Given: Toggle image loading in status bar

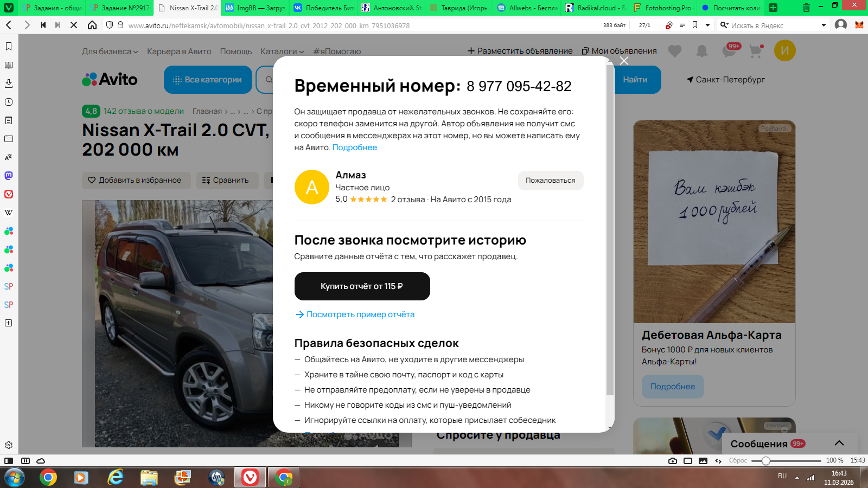Looking at the screenshot, I should (x=703, y=461).
